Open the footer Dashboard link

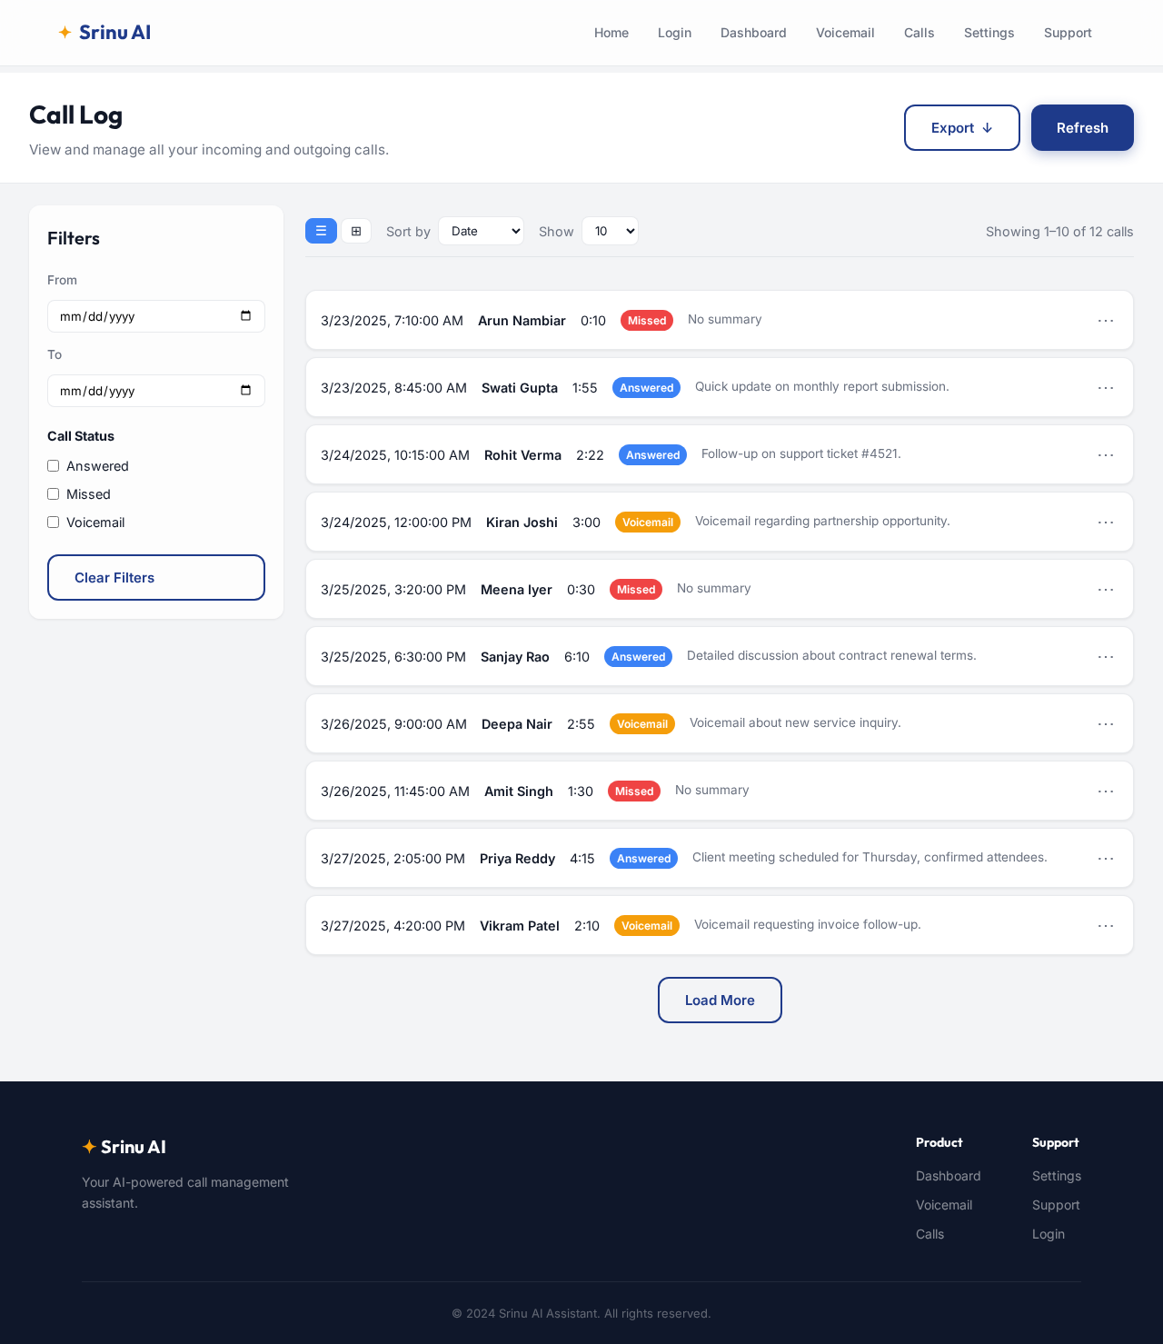pyautogui.click(x=948, y=1176)
